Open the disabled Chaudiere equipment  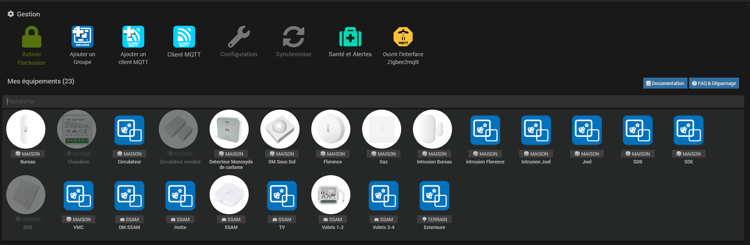[x=77, y=129]
